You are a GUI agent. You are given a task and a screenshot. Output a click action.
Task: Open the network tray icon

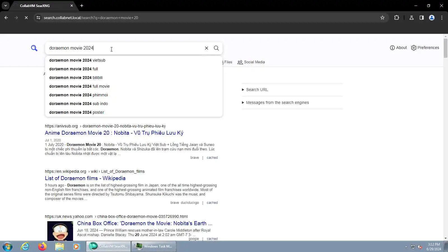tap(413, 247)
